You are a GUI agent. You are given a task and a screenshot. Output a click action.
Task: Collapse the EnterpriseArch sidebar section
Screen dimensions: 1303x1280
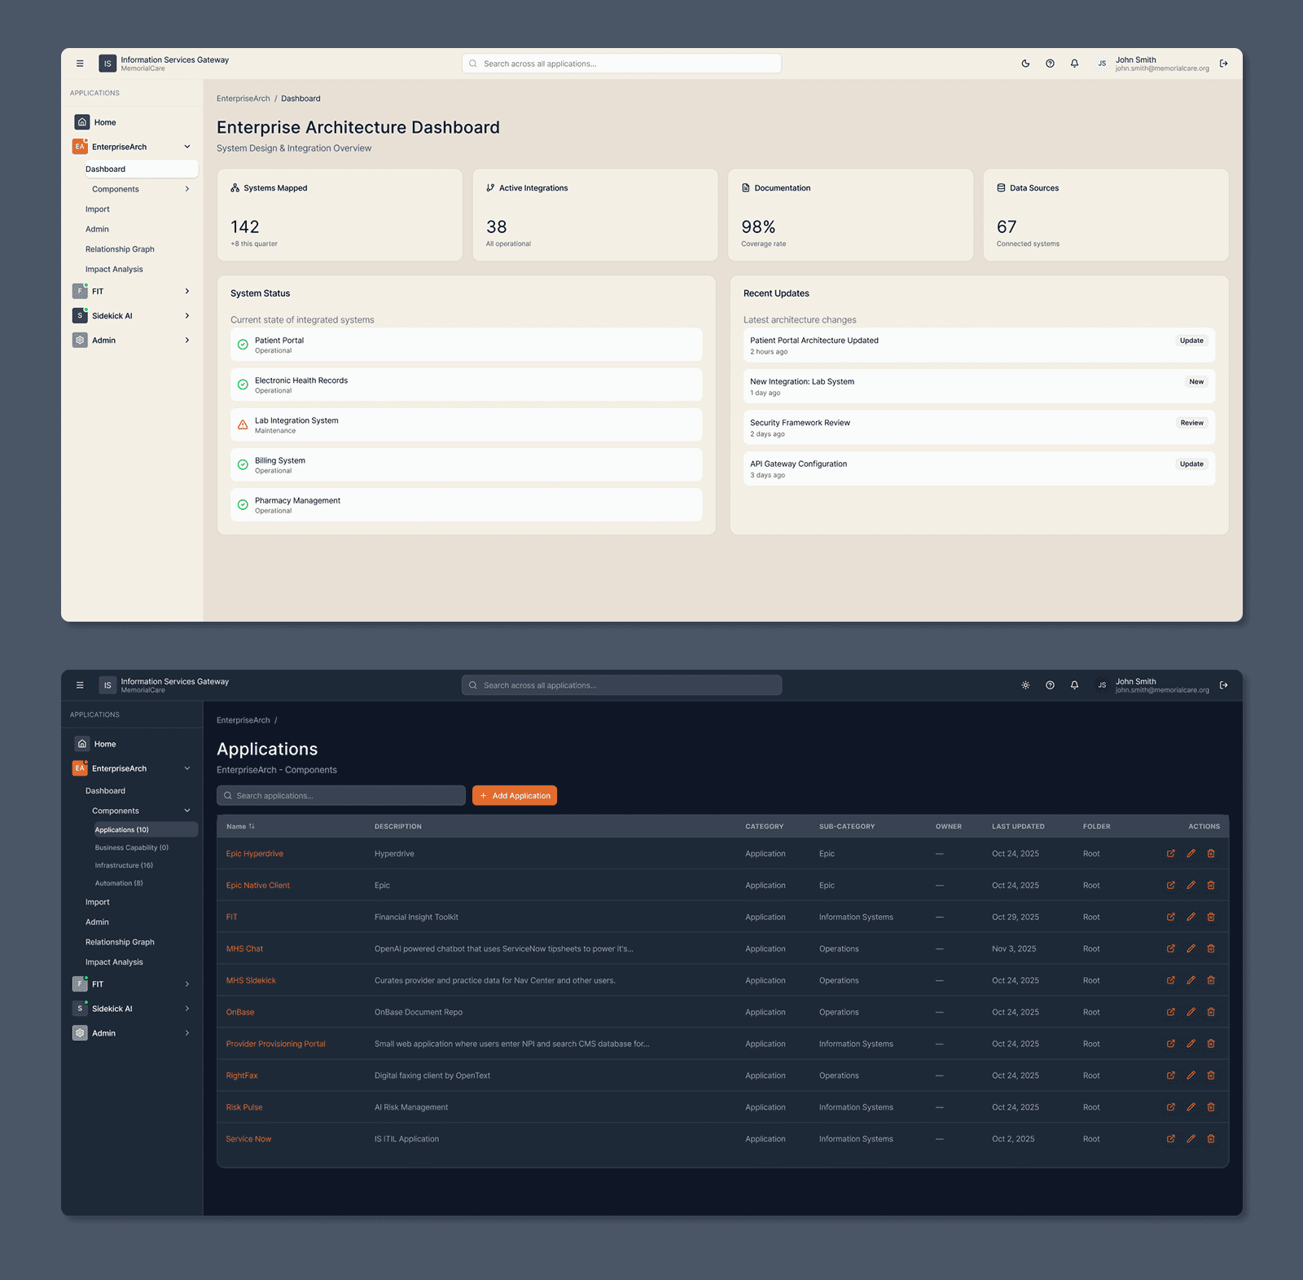[x=187, y=147]
